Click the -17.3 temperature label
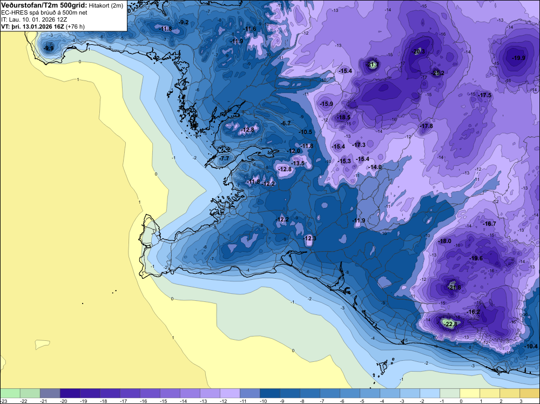The image size is (540, 404). click(x=359, y=145)
